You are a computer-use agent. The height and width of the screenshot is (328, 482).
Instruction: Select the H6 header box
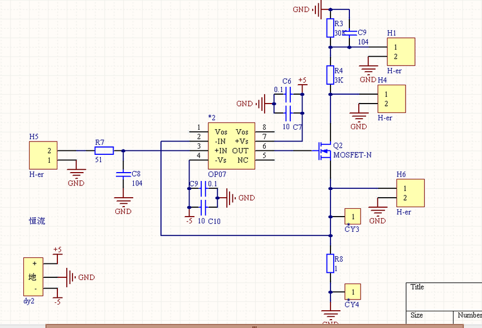(410, 193)
